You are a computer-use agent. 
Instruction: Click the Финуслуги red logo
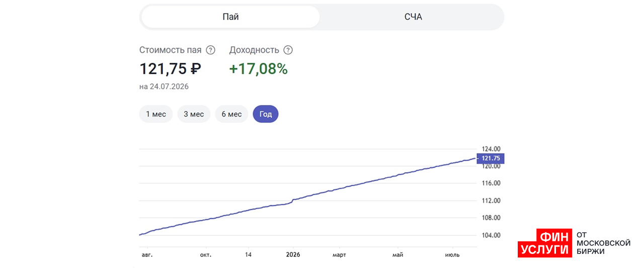point(545,243)
